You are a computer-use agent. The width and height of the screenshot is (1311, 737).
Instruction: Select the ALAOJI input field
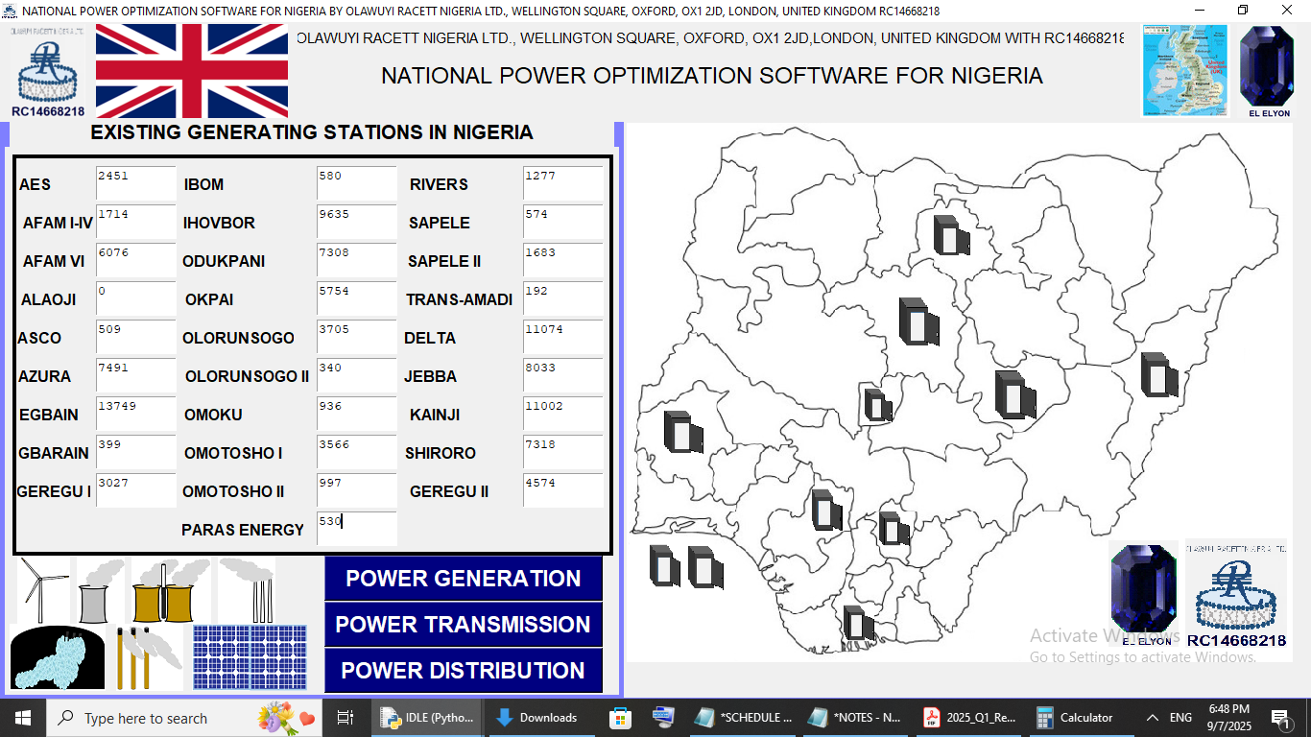(x=135, y=298)
